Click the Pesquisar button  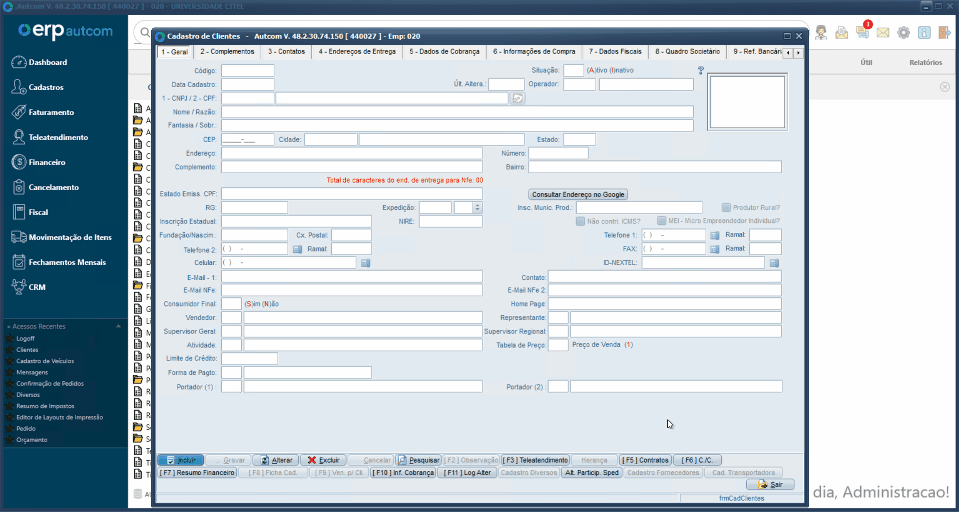418,460
